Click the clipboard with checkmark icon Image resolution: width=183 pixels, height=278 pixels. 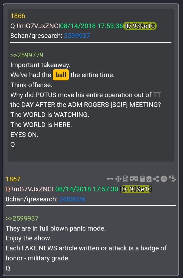tap(149, 179)
